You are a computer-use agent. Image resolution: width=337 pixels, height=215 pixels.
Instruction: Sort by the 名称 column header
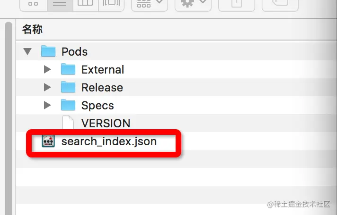tap(33, 29)
